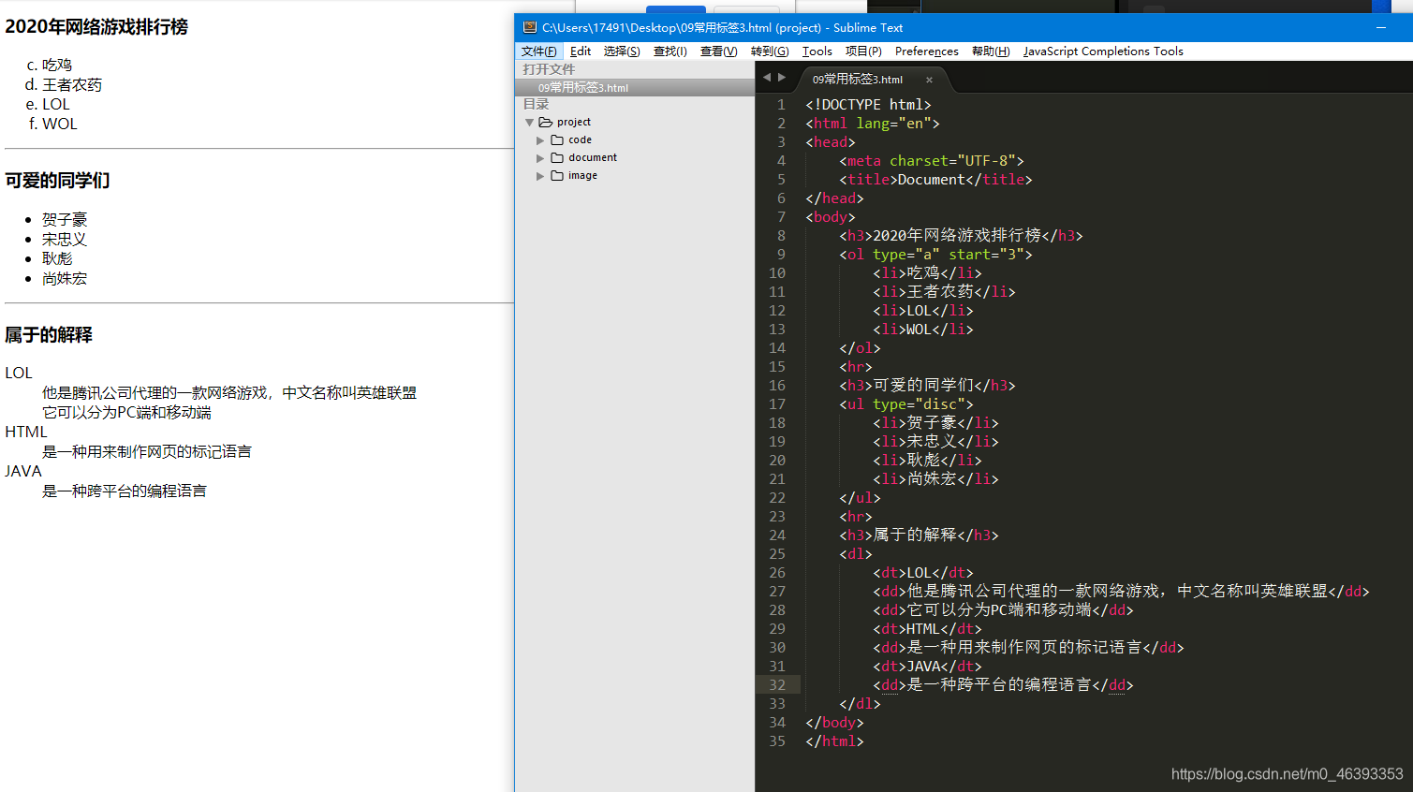Click line number 32 in gutter
The image size is (1413, 792).
777,685
